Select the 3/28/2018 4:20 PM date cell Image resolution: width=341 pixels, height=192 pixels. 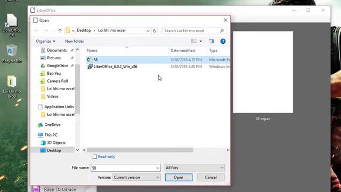pos(186,67)
